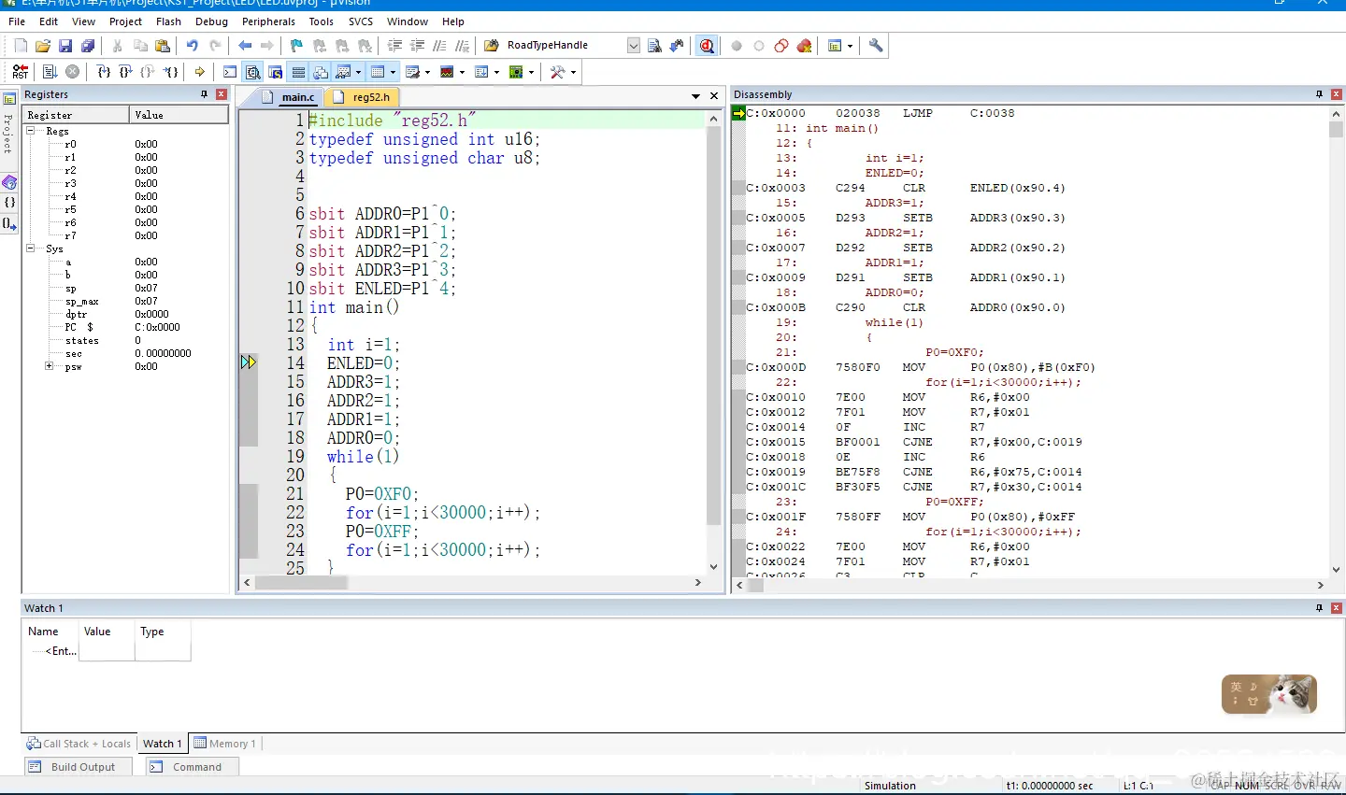Save the file with the floppy disk icon

coord(65,46)
